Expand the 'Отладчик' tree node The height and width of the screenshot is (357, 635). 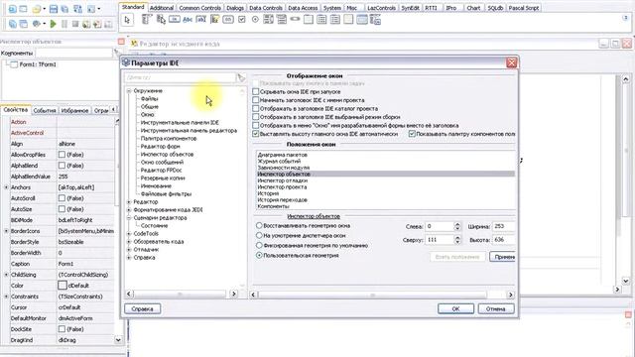129,250
